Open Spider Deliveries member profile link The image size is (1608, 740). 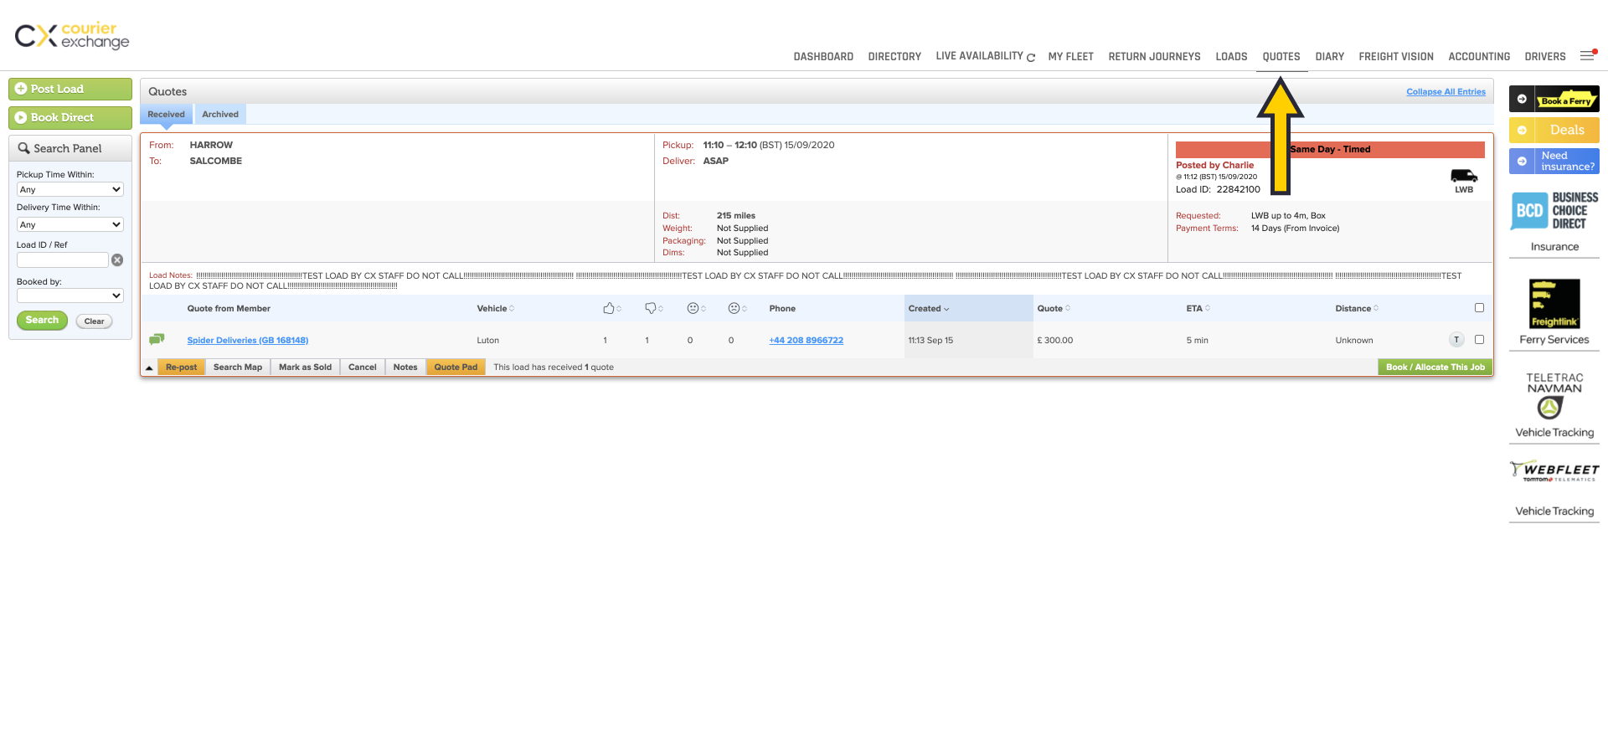coord(247,341)
